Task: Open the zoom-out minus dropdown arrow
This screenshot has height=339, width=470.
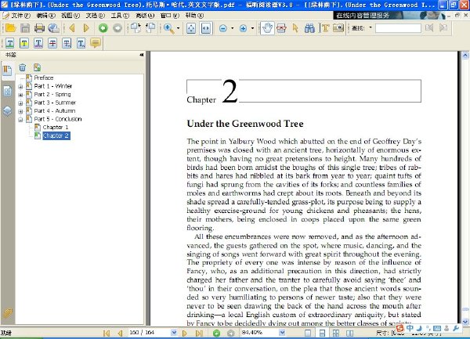Action: [232, 28]
